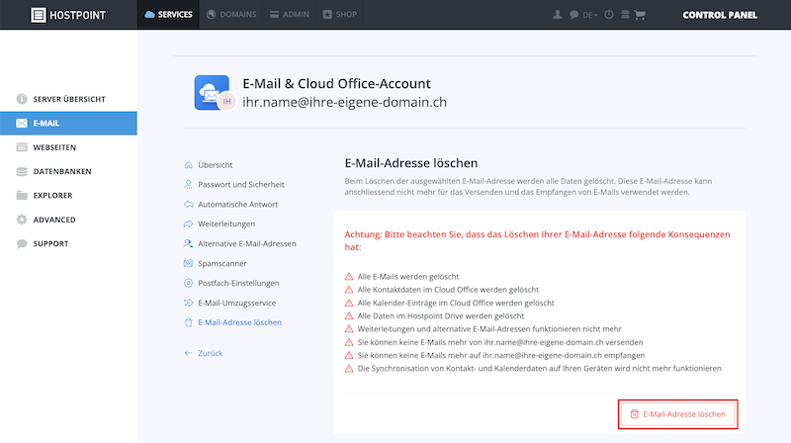Image resolution: width=791 pixels, height=443 pixels.
Task: Open the Domains tab
Action: click(231, 15)
